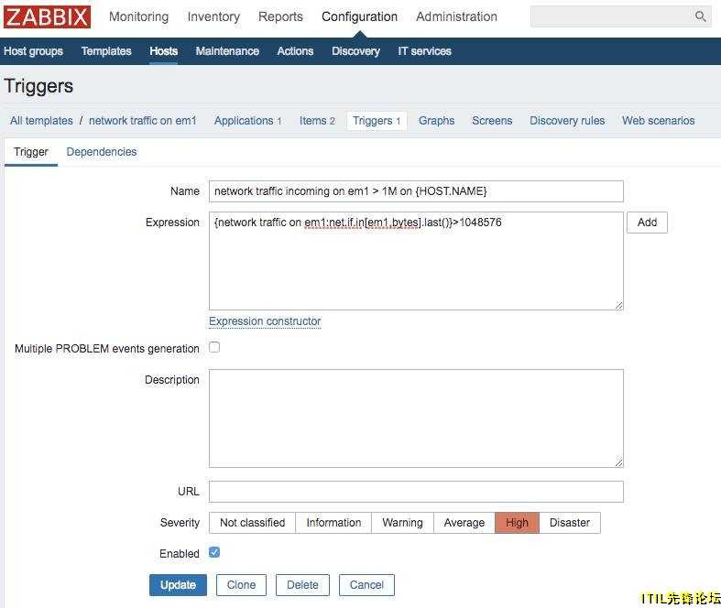Go to Discovery section
The image size is (721, 608).
(355, 51)
